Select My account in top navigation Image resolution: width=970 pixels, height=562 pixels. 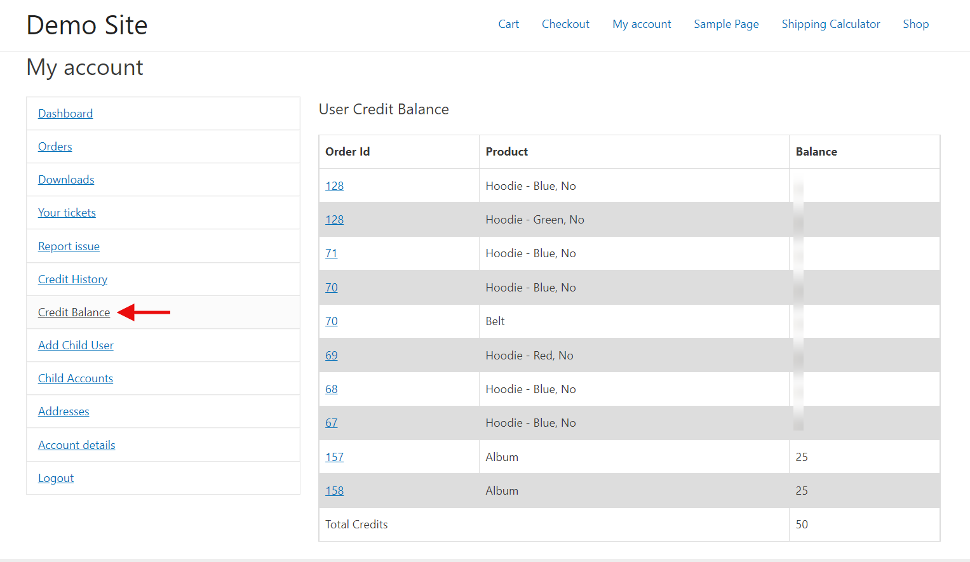tap(642, 24)
